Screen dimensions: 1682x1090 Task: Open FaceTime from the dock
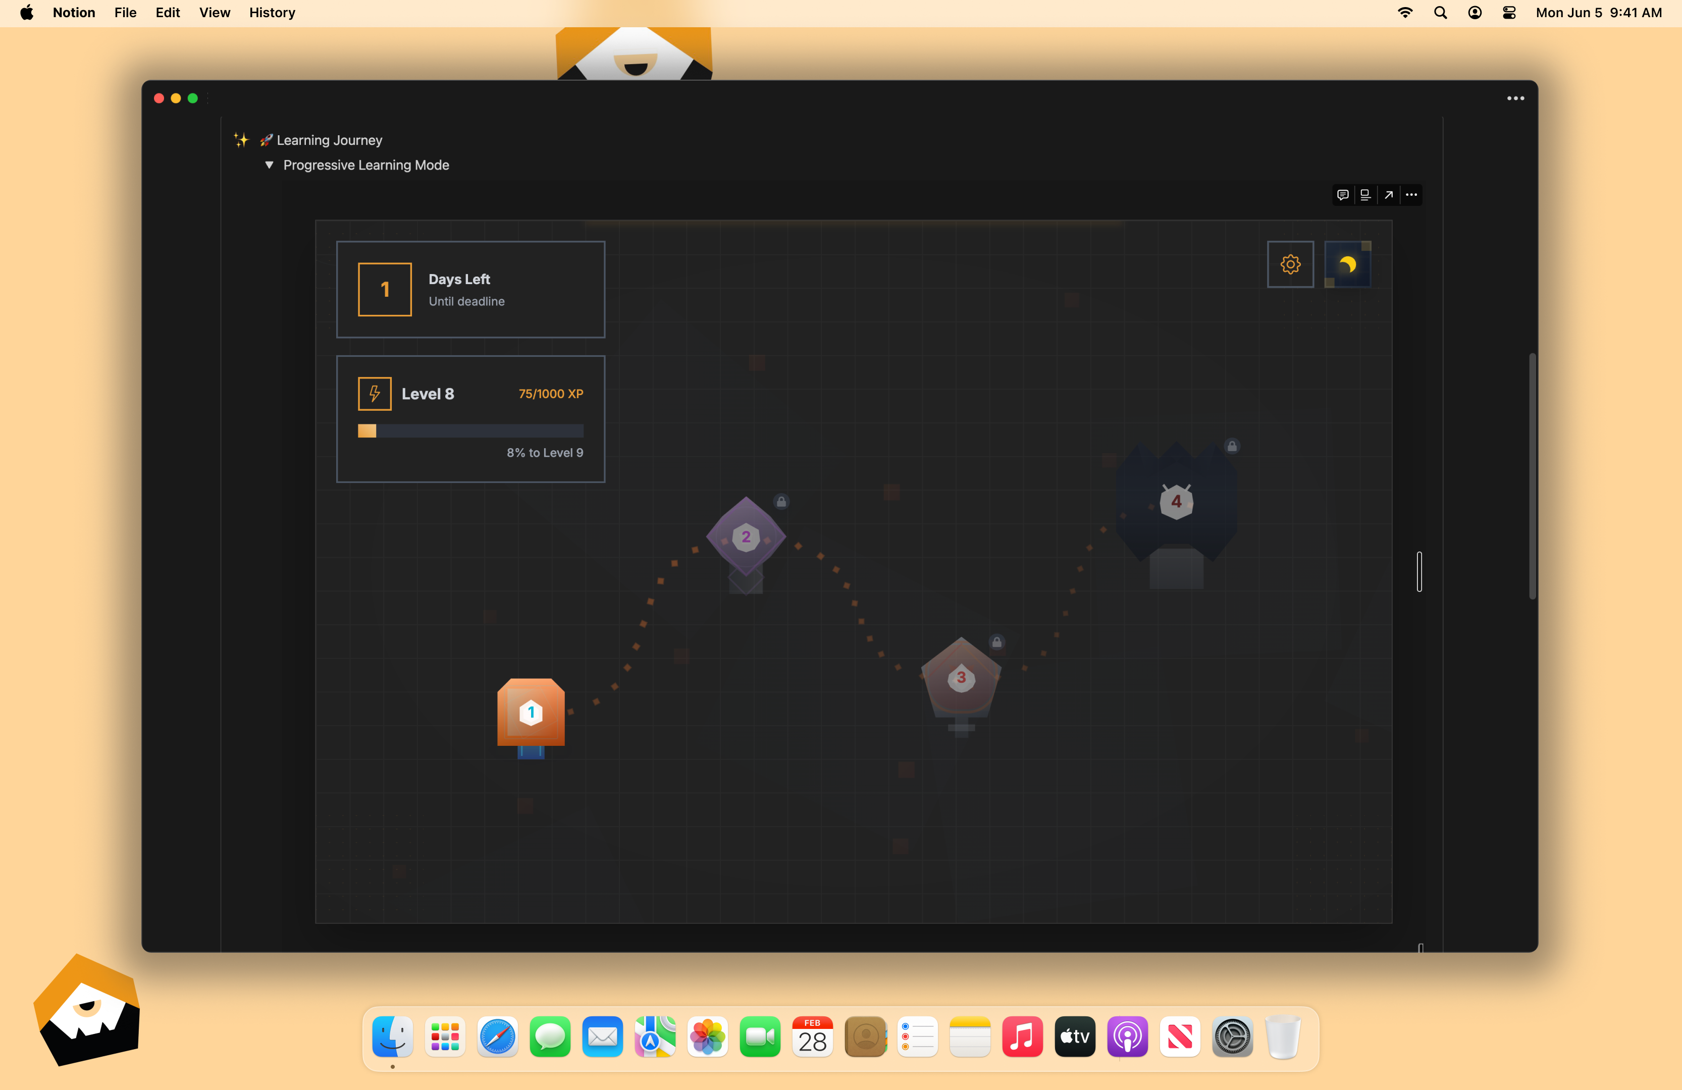pos(760,1037)
